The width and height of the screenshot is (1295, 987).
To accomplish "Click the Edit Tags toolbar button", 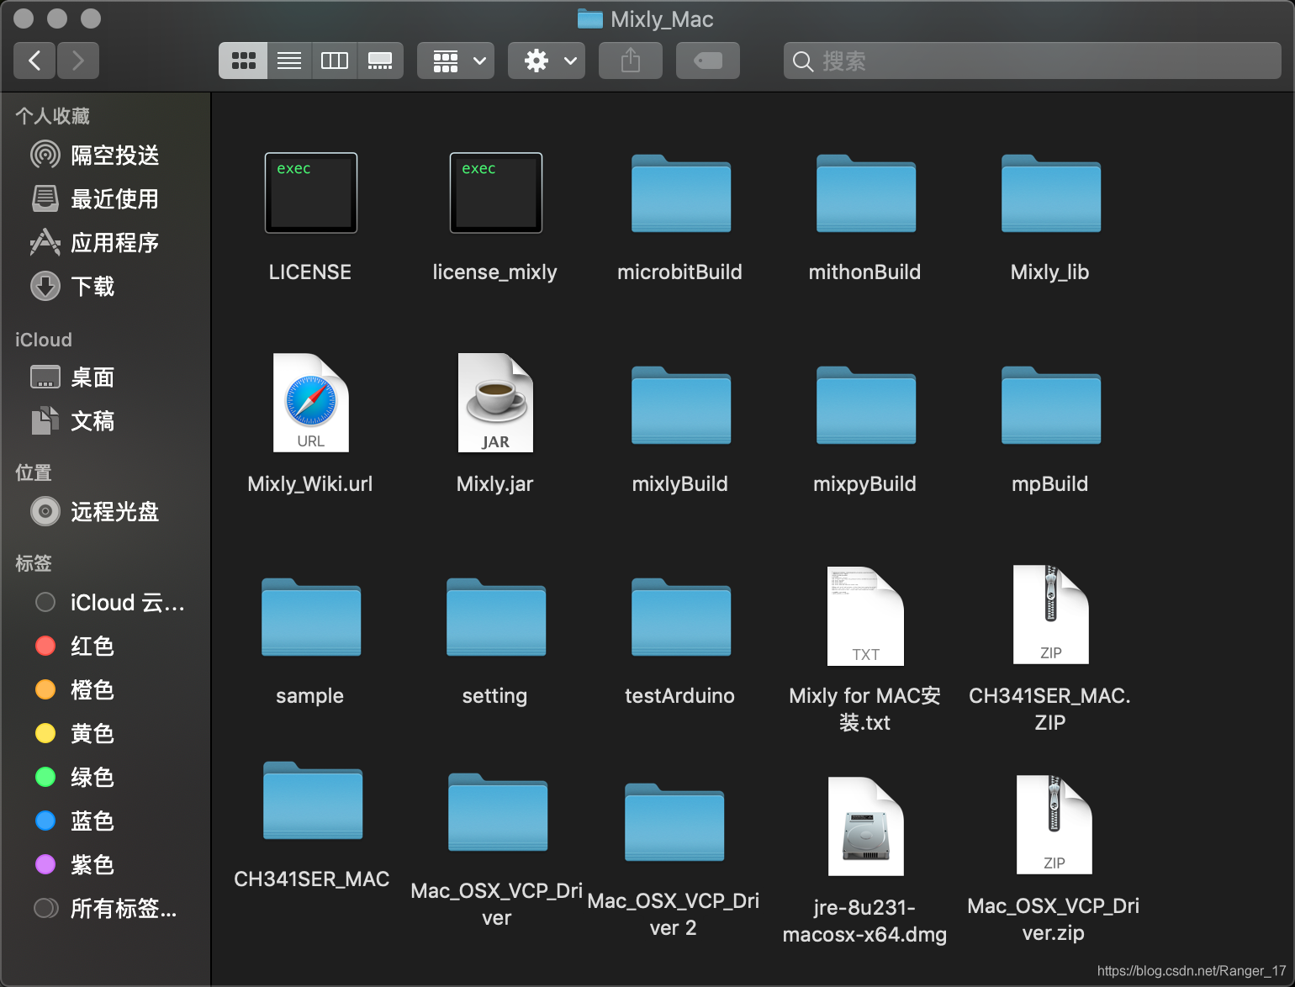I will point(708,61).
